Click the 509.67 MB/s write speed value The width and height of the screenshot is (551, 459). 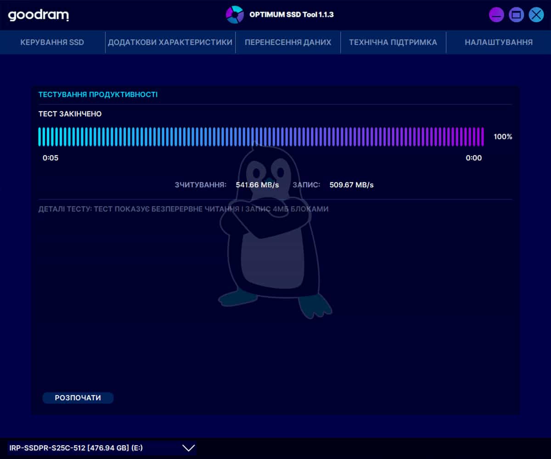(352, 185)
